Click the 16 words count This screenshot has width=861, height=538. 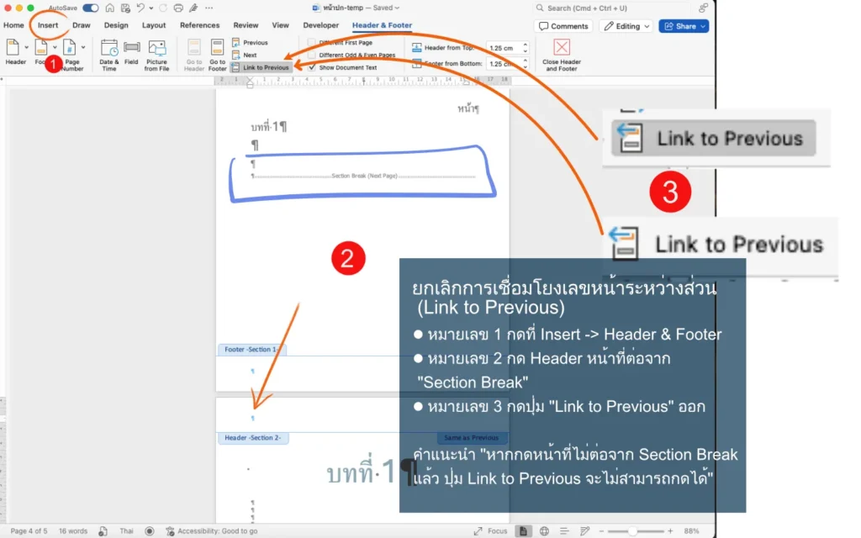coord(73,531)
